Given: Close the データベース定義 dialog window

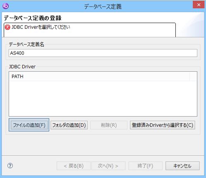Looking at the screenshot, I should [199, 5].
